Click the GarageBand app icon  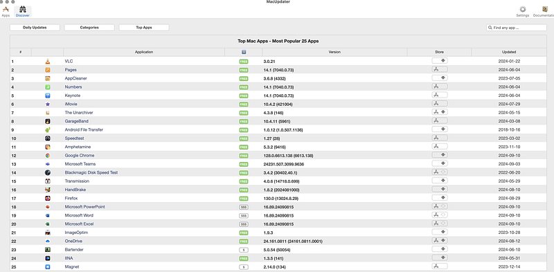[48, 121]
